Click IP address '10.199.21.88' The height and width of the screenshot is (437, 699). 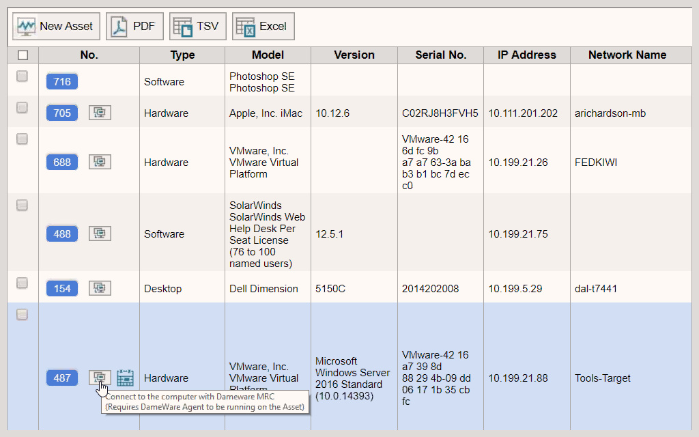[x=518, y=378]
